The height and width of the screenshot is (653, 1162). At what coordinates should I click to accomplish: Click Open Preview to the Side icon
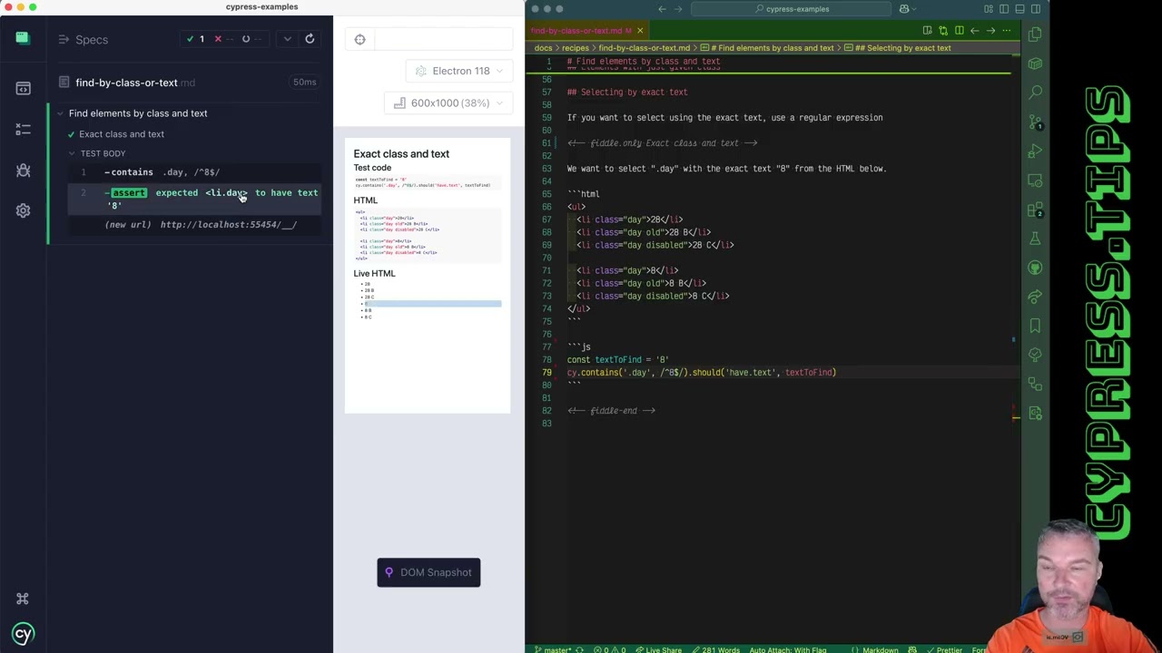point(927,31)
